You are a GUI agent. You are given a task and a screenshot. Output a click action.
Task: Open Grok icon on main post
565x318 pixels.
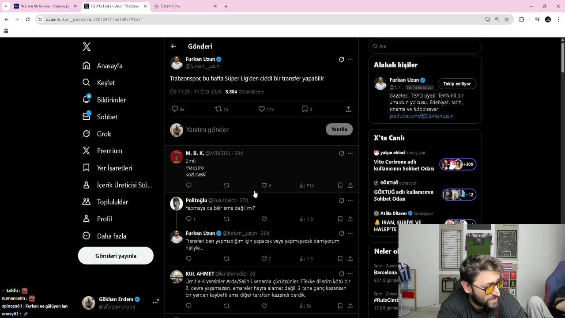coord(342,59)
